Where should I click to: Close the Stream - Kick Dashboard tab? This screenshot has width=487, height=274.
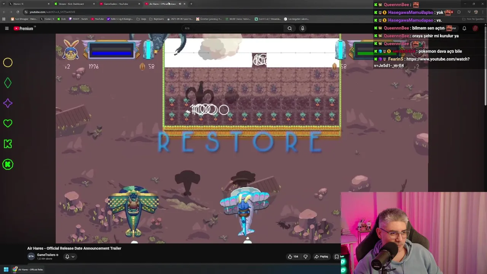(x=94, y=4)
